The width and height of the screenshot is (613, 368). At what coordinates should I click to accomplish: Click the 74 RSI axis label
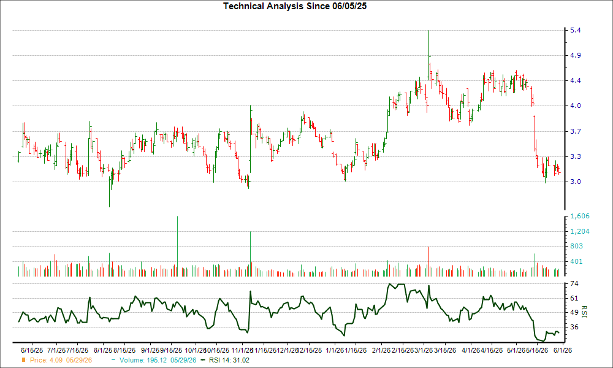click(x=574, y=283)
